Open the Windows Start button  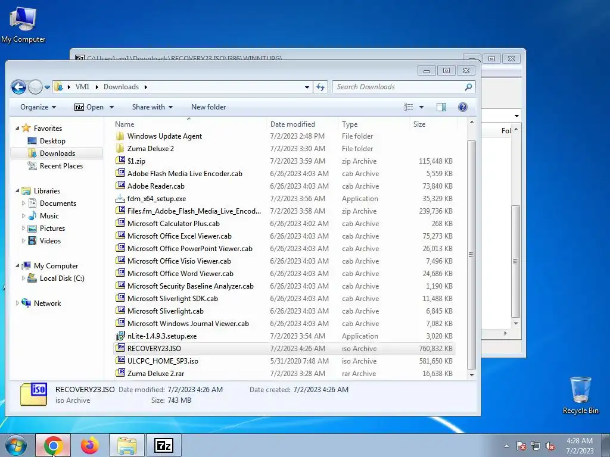pos(16,445)
